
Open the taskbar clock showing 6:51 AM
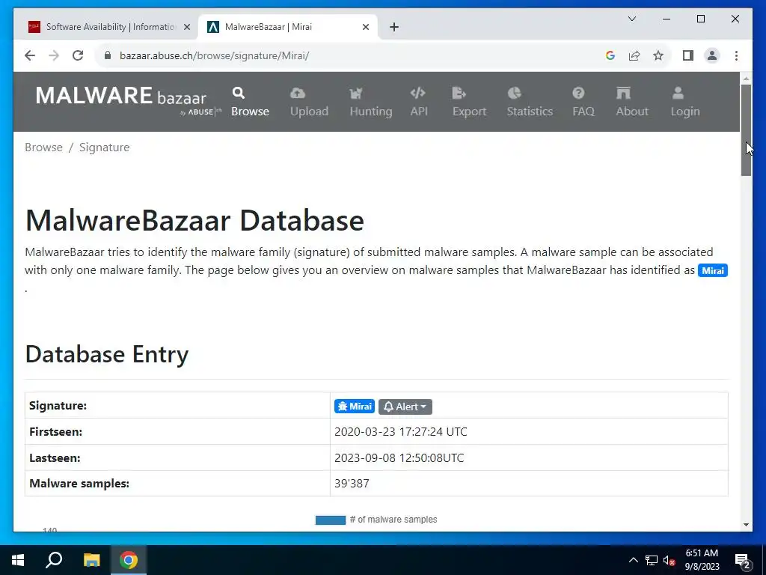(x=702, y=560)
